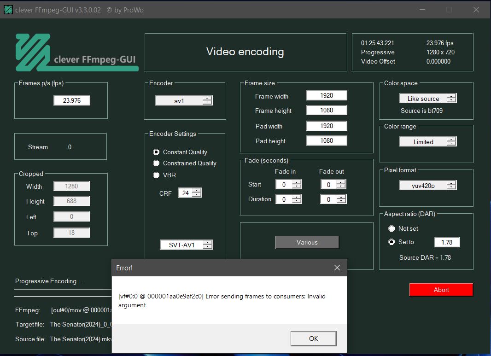Click the Source file name text
The image size is (491, 356).
(81, 339)
